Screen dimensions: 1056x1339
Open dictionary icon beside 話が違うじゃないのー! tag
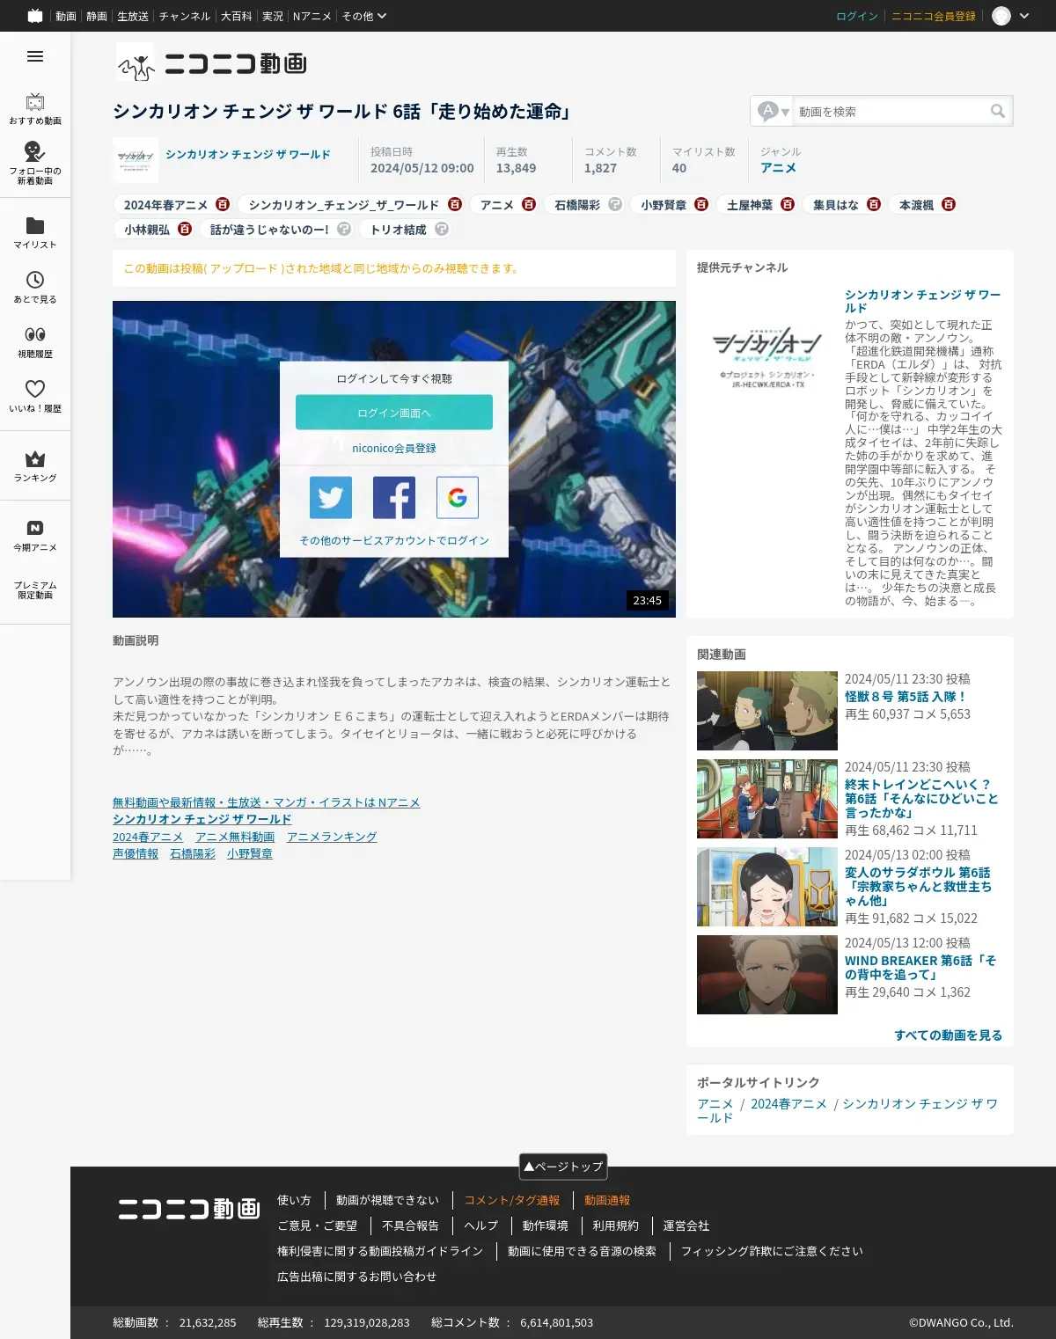point(344,229)
